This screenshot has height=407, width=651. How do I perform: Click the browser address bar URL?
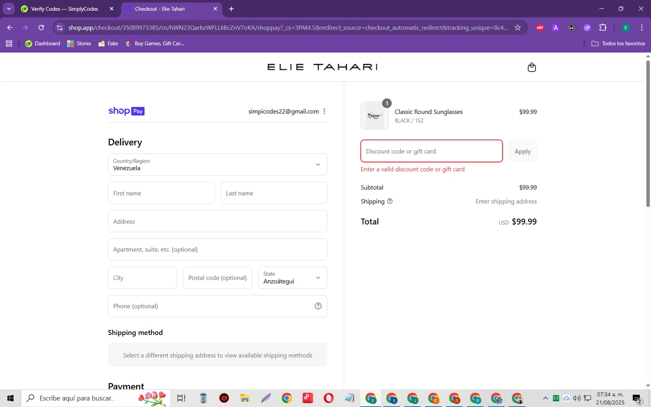coord(288,27)
